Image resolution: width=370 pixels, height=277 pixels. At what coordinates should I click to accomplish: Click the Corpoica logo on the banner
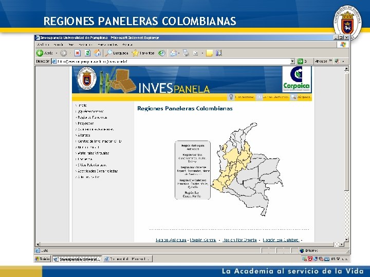pyautogui.click(x=297, y=80)
